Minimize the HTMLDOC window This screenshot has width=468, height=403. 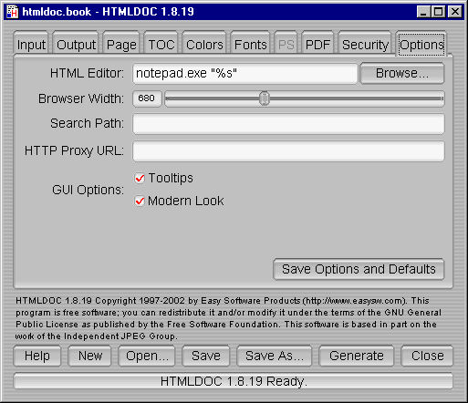pyautogui.click(x=423, y=12)
